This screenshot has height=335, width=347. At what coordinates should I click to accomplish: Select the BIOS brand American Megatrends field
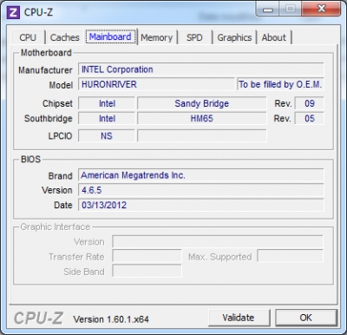pos(200,175)
